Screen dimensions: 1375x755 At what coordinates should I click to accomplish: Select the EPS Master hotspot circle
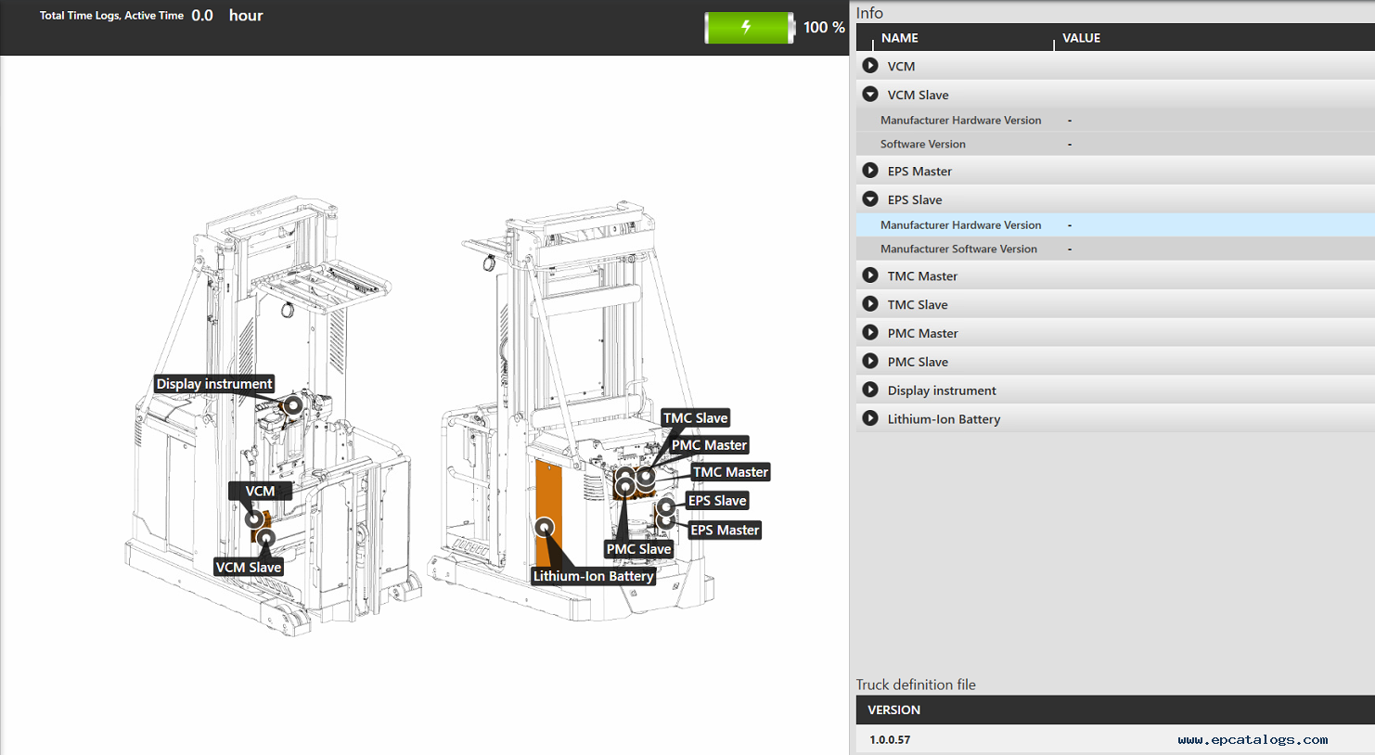[x=665, y=521]
